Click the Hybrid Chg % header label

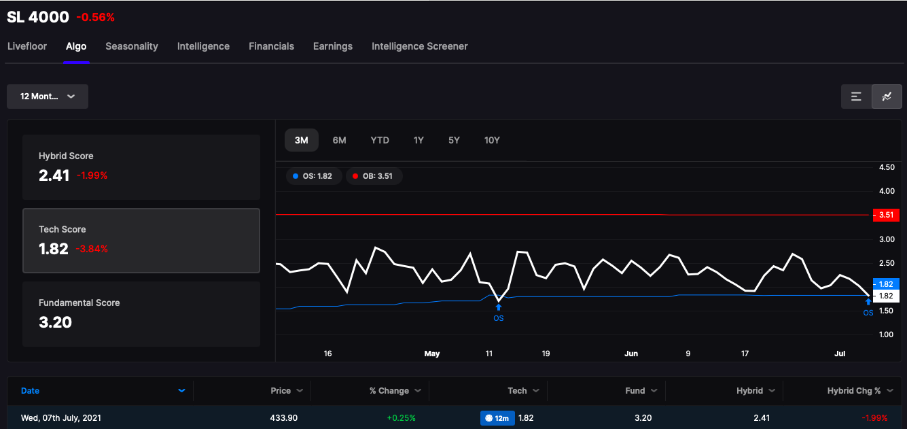click(854, 391)
